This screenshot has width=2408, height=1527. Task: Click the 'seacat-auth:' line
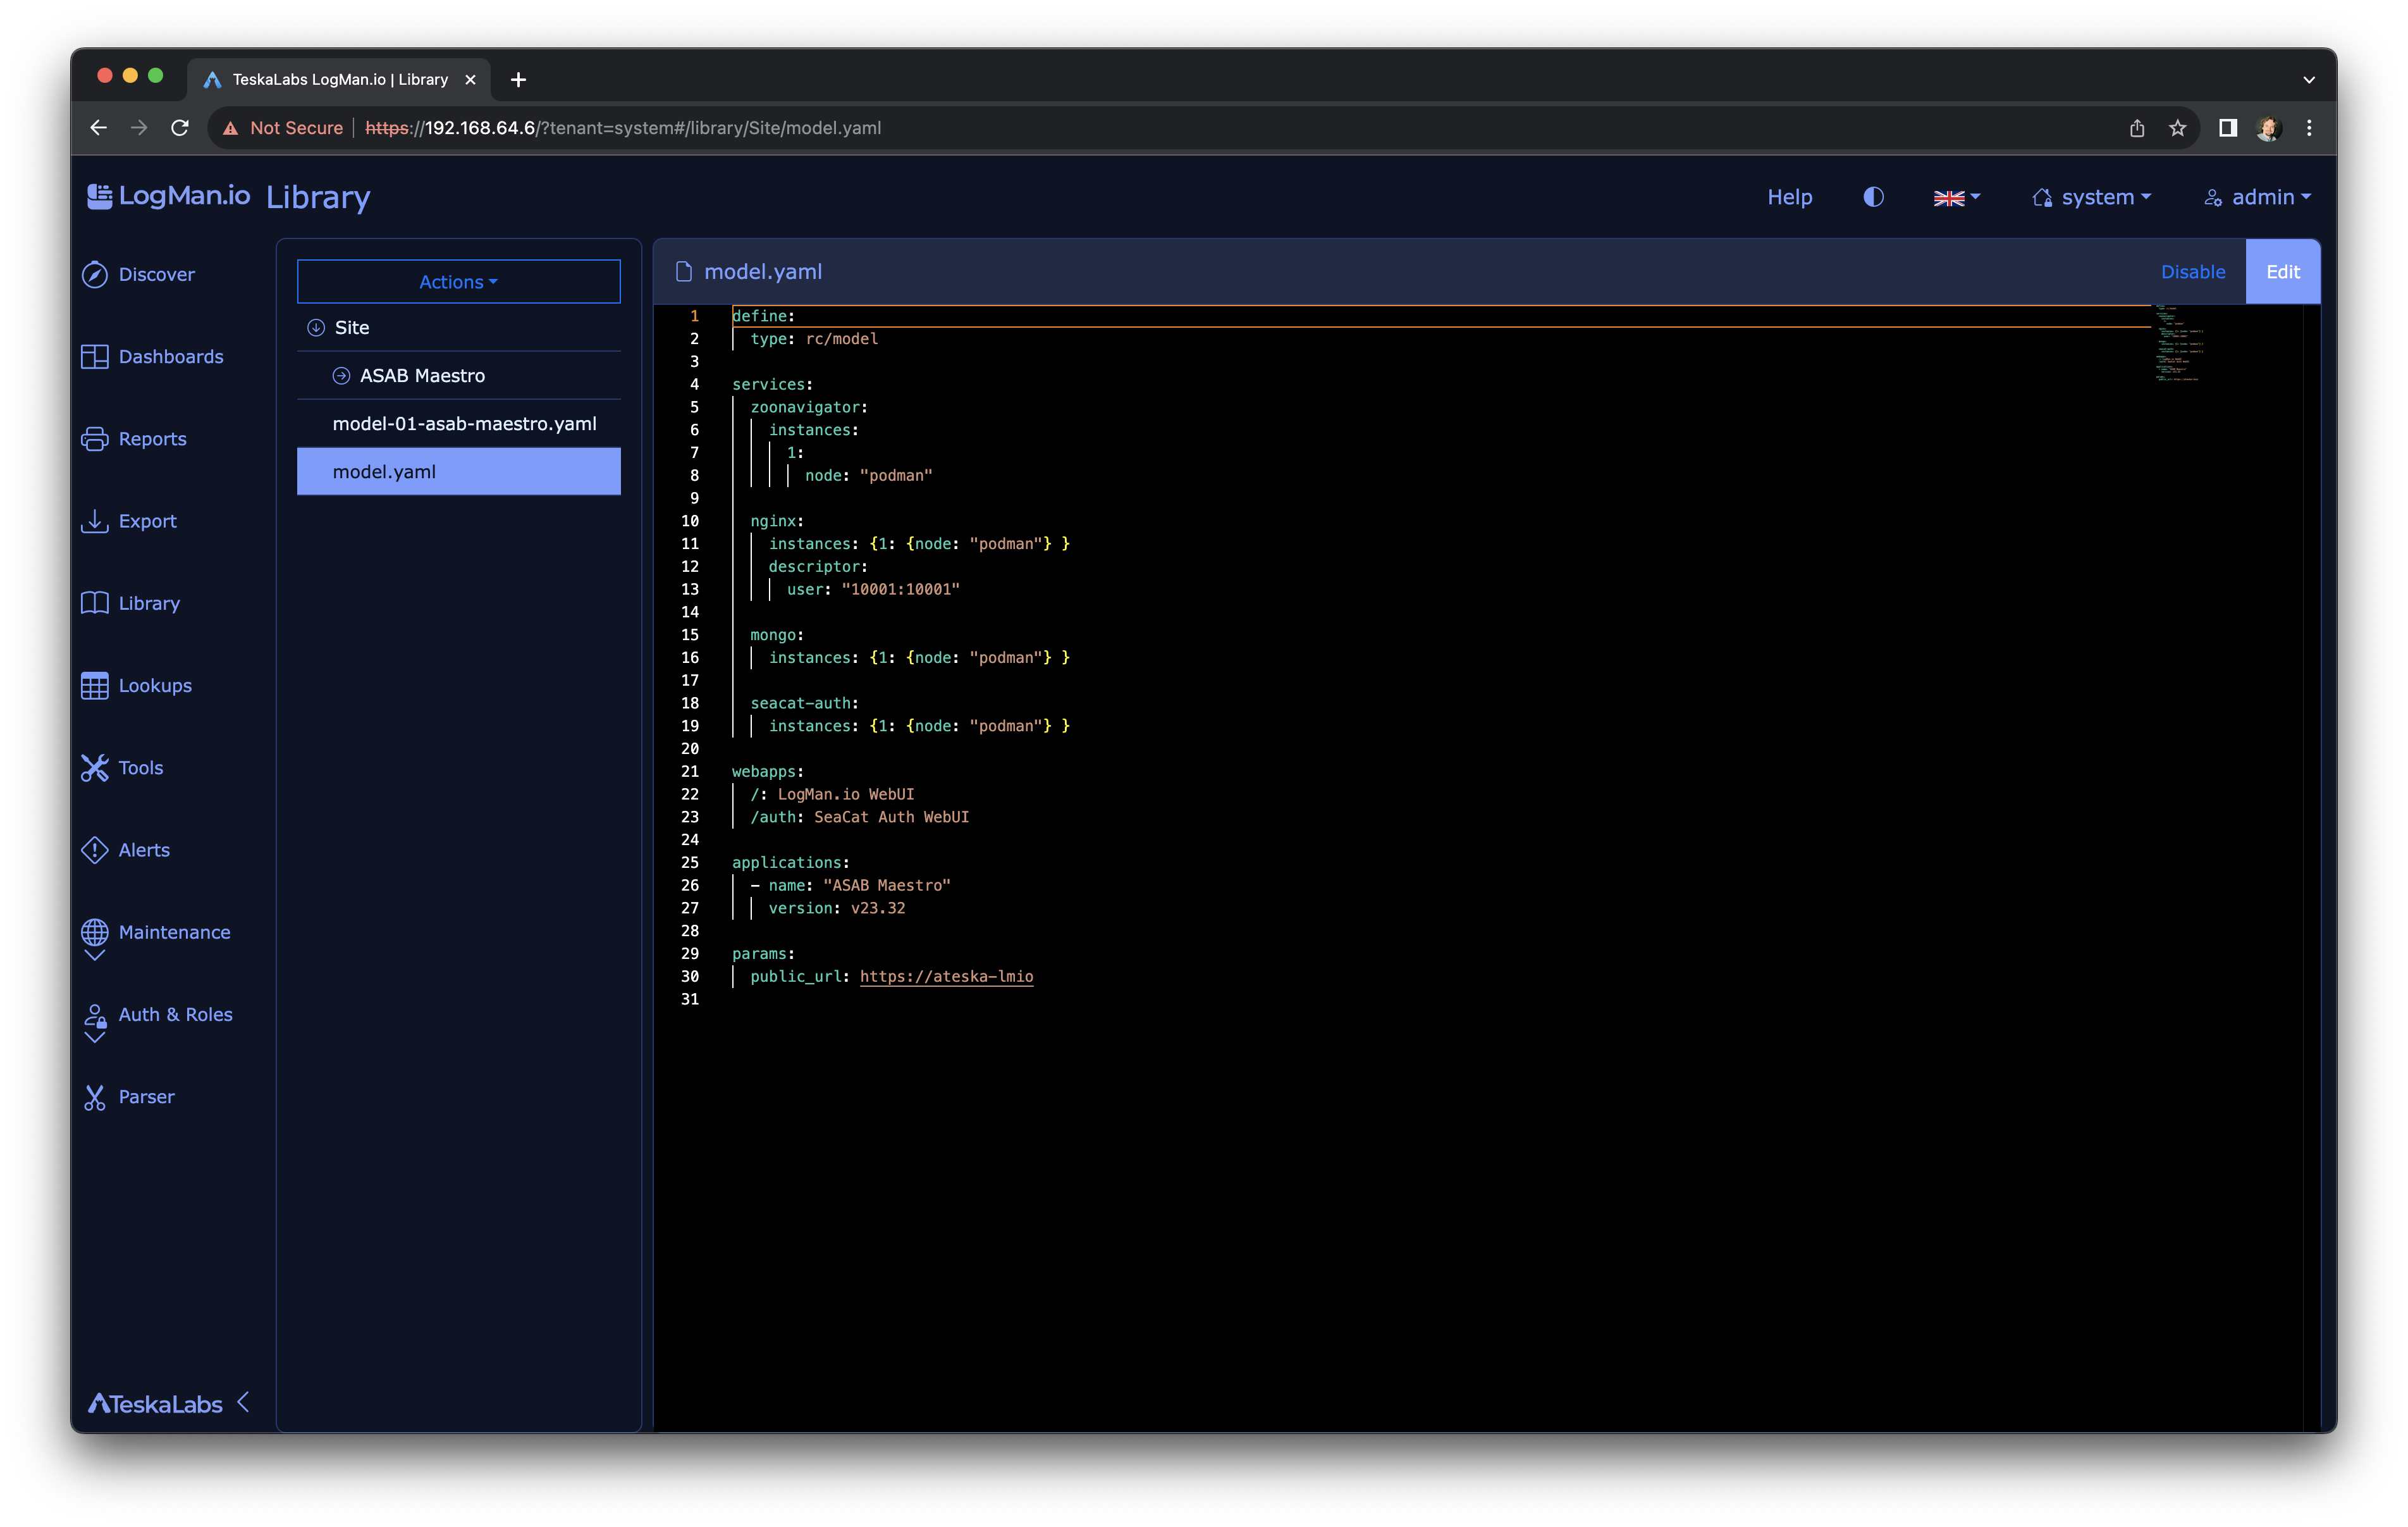coord(804,703)
